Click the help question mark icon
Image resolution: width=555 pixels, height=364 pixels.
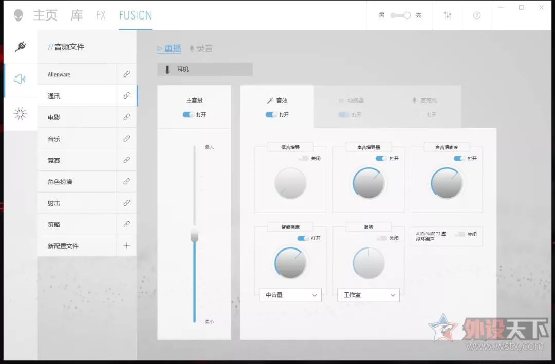click(x=476, y=15)
